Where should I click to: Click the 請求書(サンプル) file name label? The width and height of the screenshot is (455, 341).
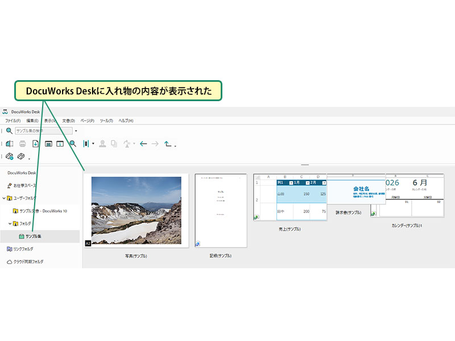(349, 213)
